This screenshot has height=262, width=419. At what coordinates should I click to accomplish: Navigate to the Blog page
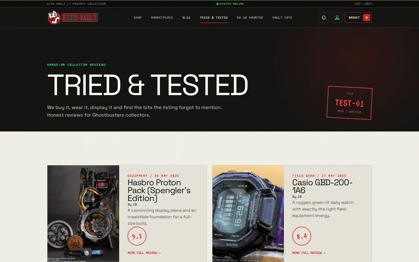[186, 18]
